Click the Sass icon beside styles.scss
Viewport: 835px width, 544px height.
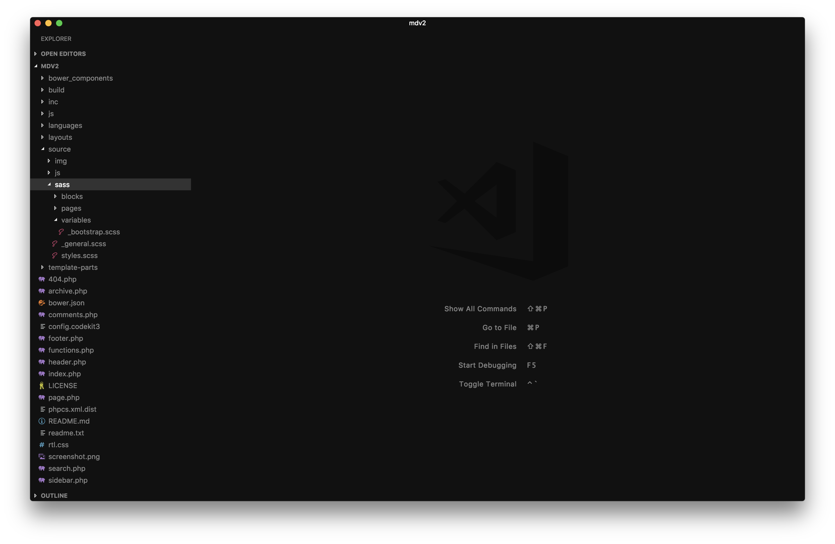[x=55, y=256]
